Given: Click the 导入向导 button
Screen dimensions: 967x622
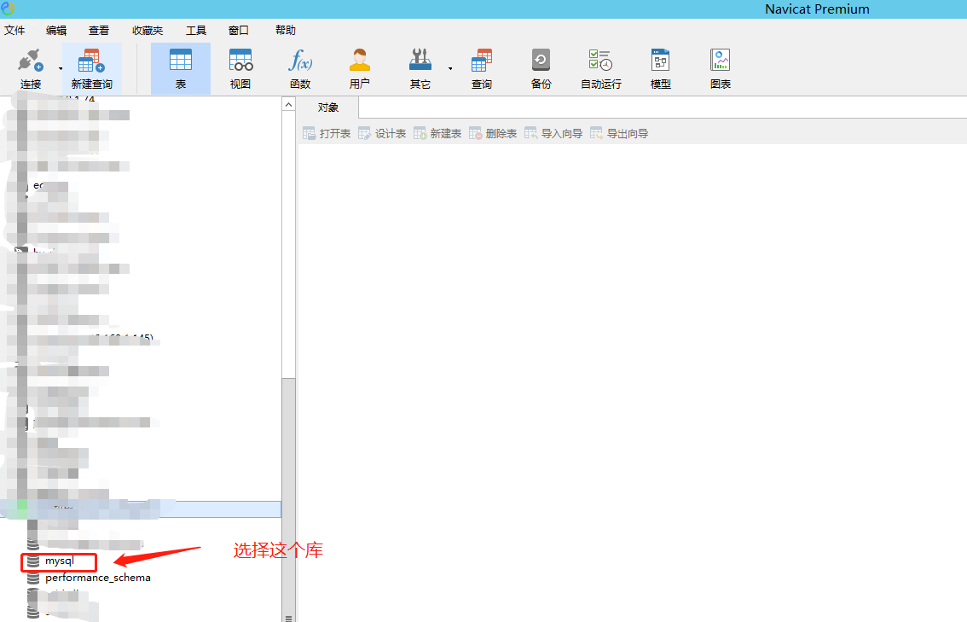Looking at the screenshot, I should point(553,133).
